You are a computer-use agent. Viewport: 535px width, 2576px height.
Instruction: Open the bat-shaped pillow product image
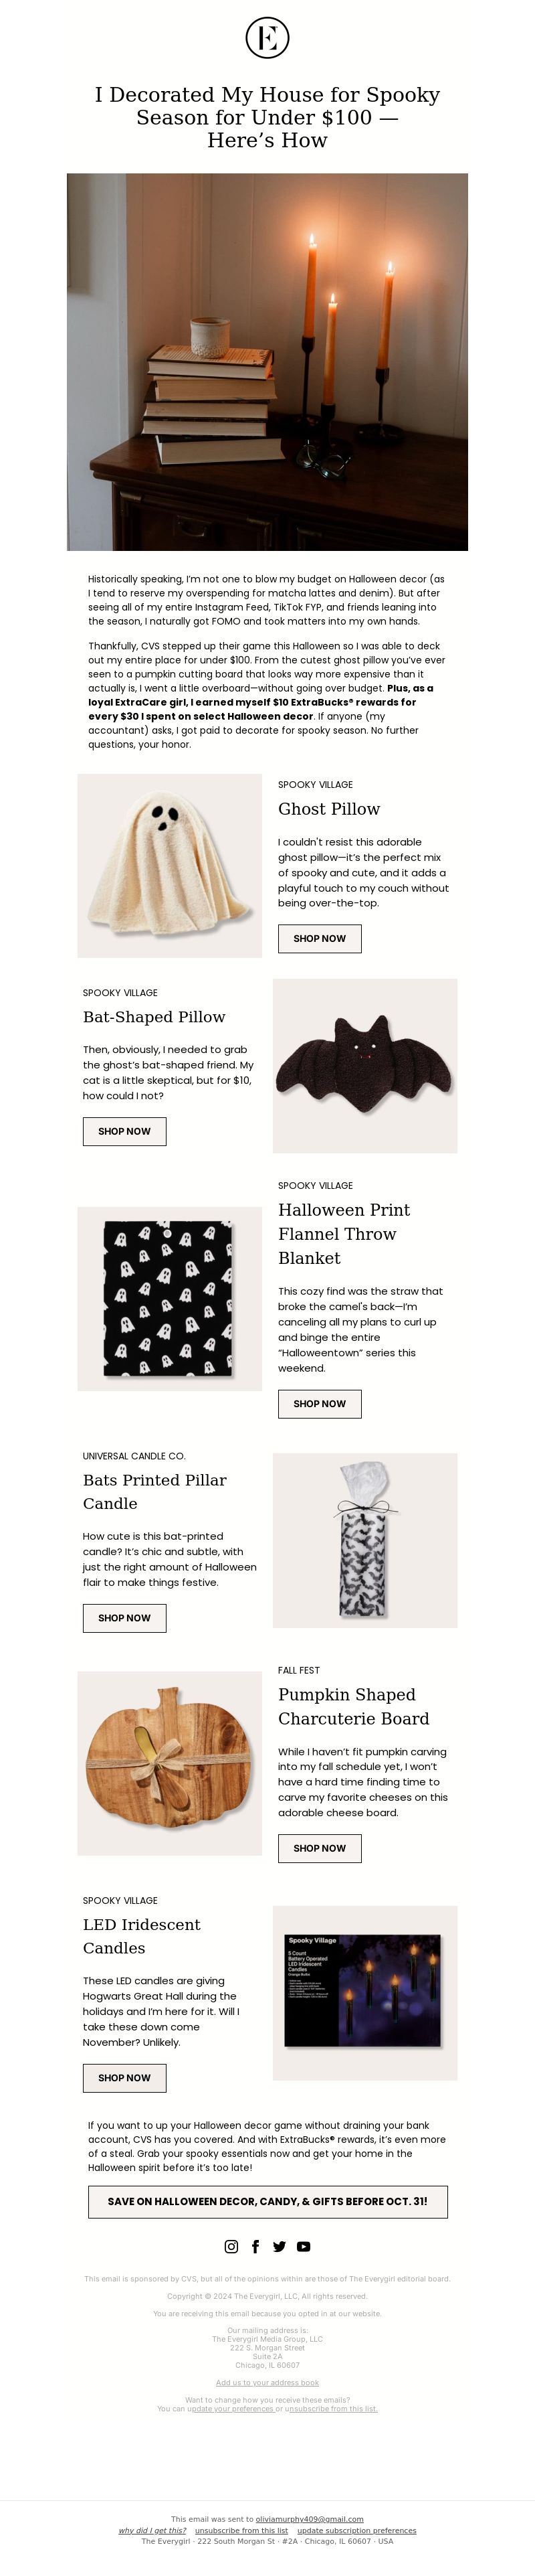pos(365,1065)
